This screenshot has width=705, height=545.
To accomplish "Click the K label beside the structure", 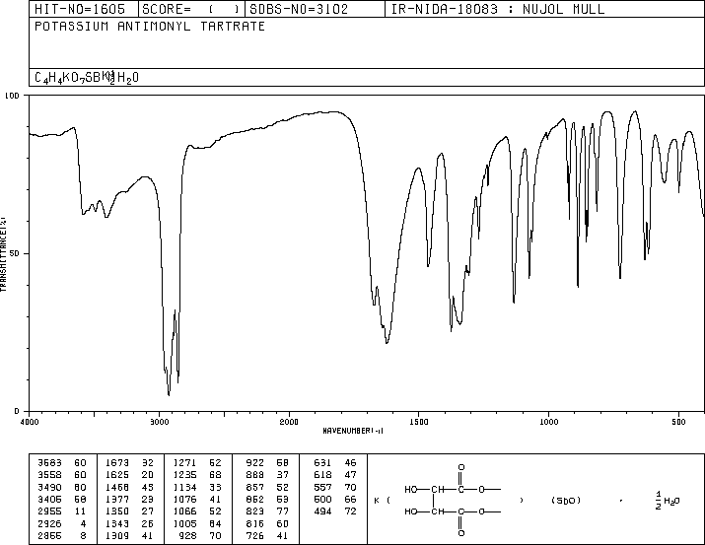I will 377,500.
